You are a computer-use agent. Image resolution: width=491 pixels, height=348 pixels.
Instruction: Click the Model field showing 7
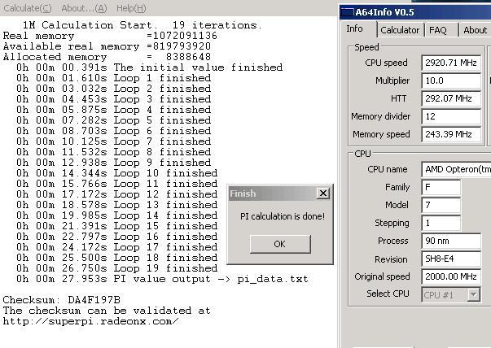(x=441, y=205)
